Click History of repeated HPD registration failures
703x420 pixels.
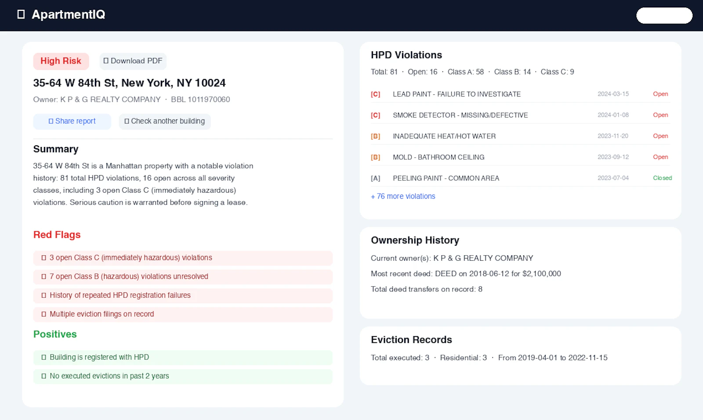pos(183,296)
